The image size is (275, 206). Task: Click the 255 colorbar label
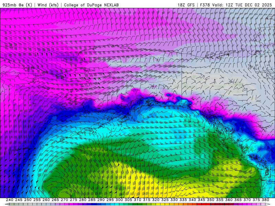37,200
